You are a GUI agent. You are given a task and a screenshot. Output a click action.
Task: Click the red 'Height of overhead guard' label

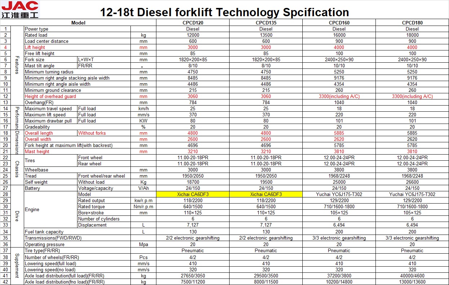pos(50,97)
